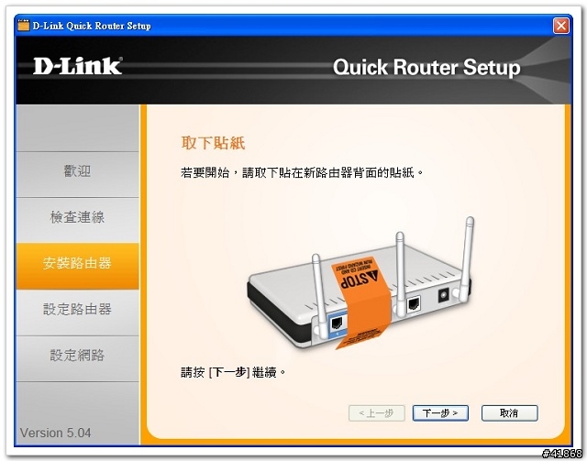
Task: Close the Quick Router Setup window
Action: tap(560, 26)
